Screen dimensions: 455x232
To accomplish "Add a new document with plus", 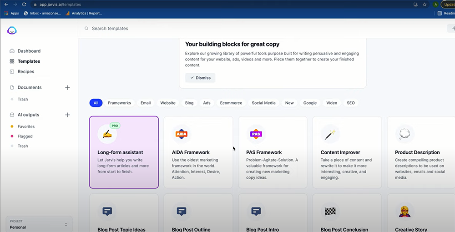I will (x=67, y=87).
